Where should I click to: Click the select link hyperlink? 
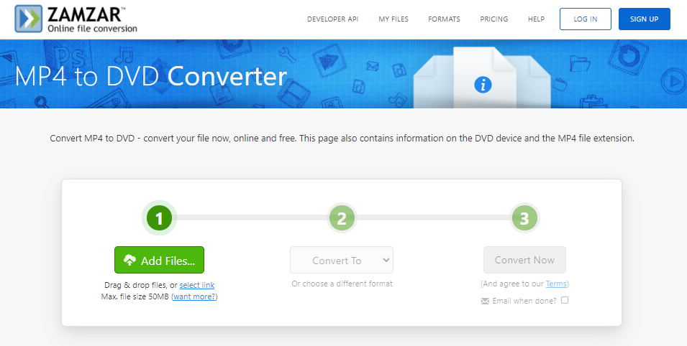point(196,286)
